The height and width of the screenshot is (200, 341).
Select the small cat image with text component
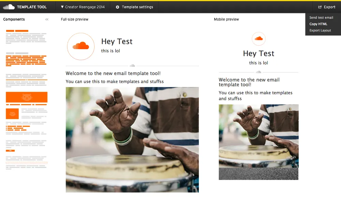click(12, 114)
